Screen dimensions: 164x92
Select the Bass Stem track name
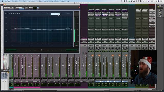pyautogui.click(x=98, y=81)
